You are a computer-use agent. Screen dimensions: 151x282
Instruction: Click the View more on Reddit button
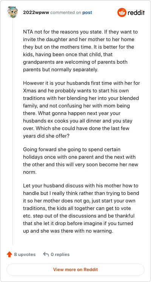coord(75,270)
